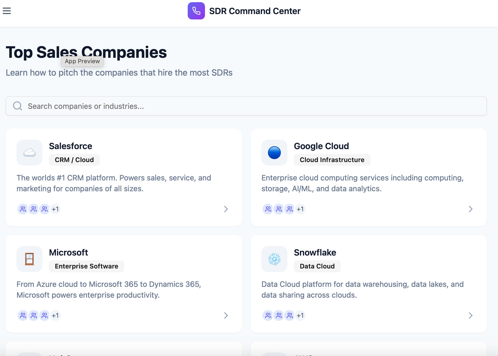
Task: Open Google Cloud details via right arrow
Action: tap(471, 209)
